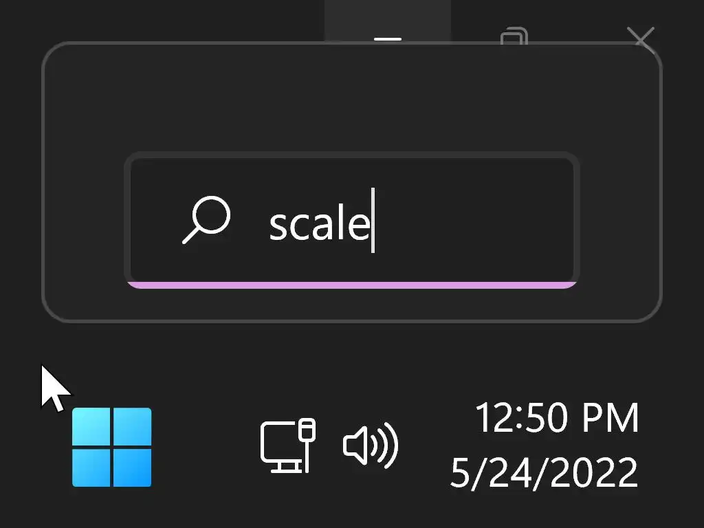704x528 pixels.
Task: Click the purple underline of the search field
Action: click(x=351, y=284)
